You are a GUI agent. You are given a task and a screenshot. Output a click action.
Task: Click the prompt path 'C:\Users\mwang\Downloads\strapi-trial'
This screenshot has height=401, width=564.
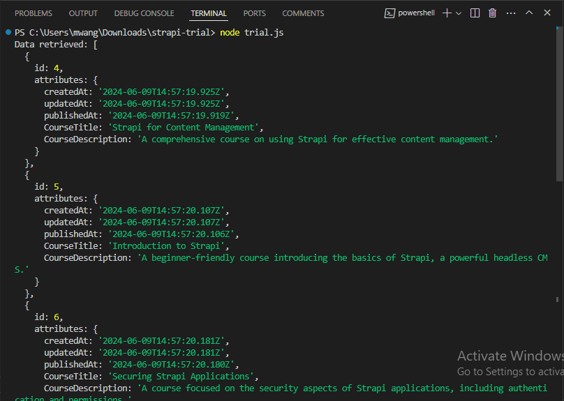(120, 33)
